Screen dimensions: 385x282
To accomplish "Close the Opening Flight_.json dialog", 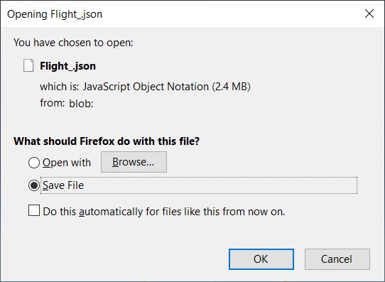I will pyautogui.click(x=369, y=13).
